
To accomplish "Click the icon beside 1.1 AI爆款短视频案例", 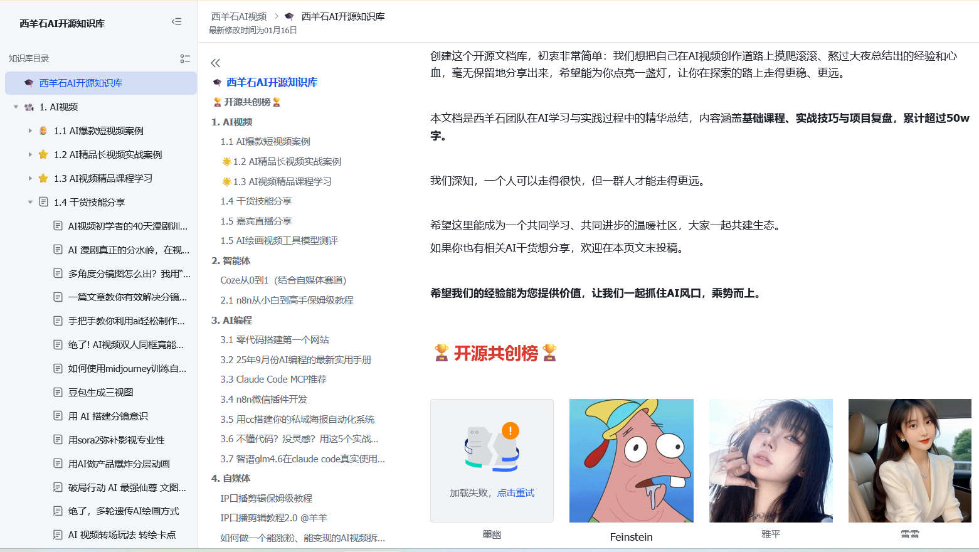I will [x=43, y=130].
